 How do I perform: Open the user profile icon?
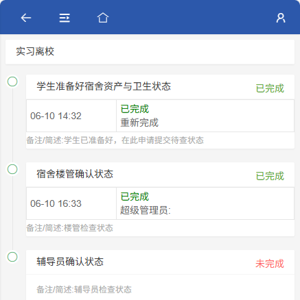(x=281, y=18)
